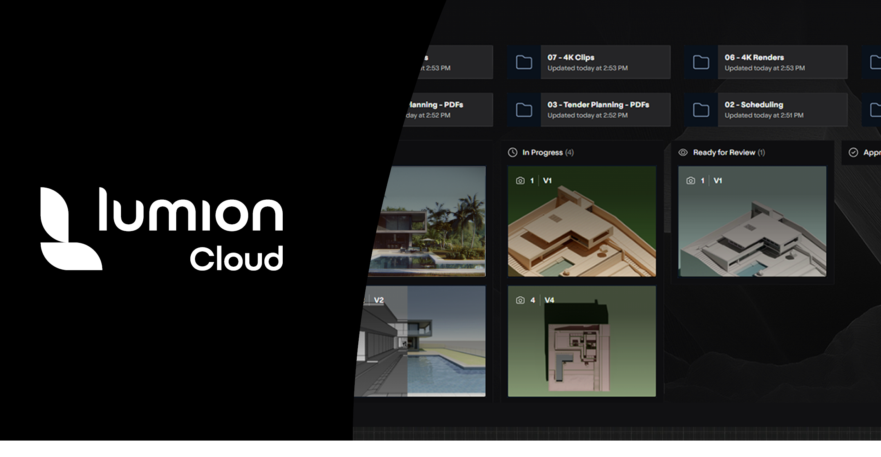The width and height of the screenshot is (881, 457).
Task: Click camera icon on Ready for Review card
Action: coord(691,181)
